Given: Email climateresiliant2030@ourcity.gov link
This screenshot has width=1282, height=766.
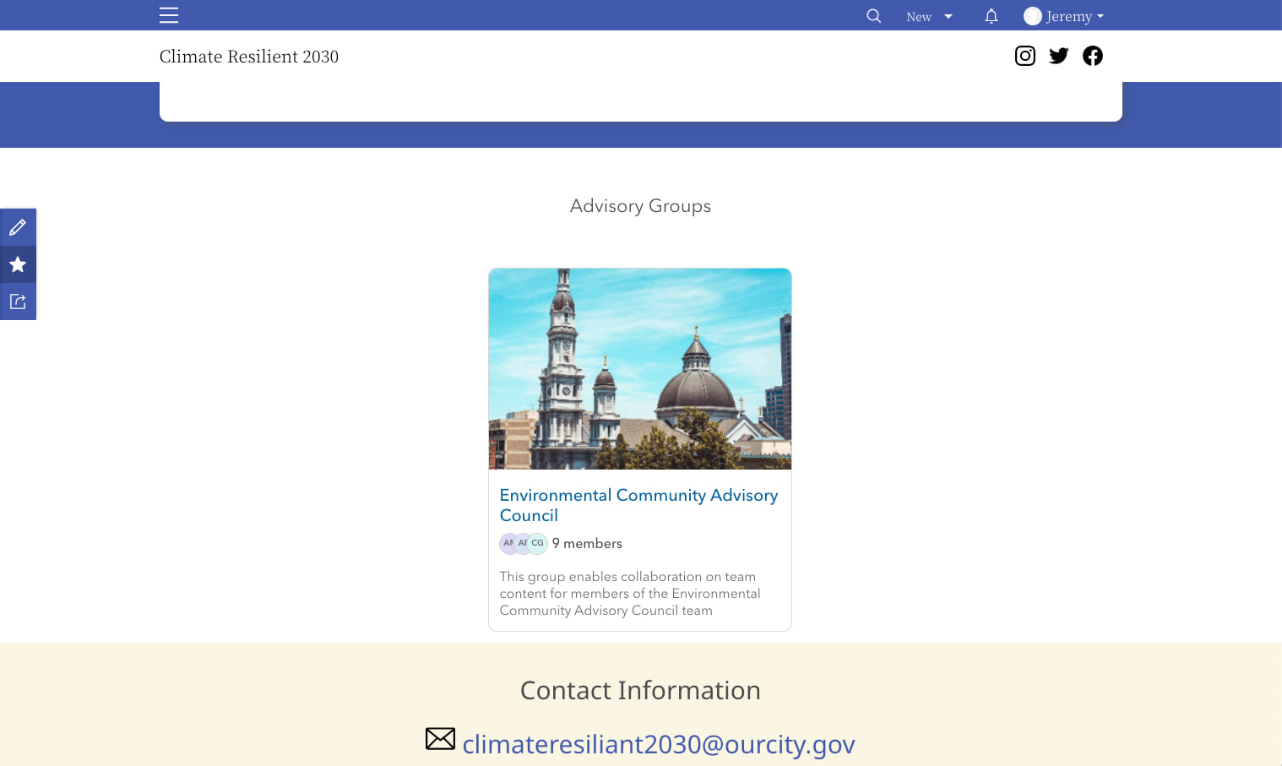Looking at the screenshot, I should (659, 744).
